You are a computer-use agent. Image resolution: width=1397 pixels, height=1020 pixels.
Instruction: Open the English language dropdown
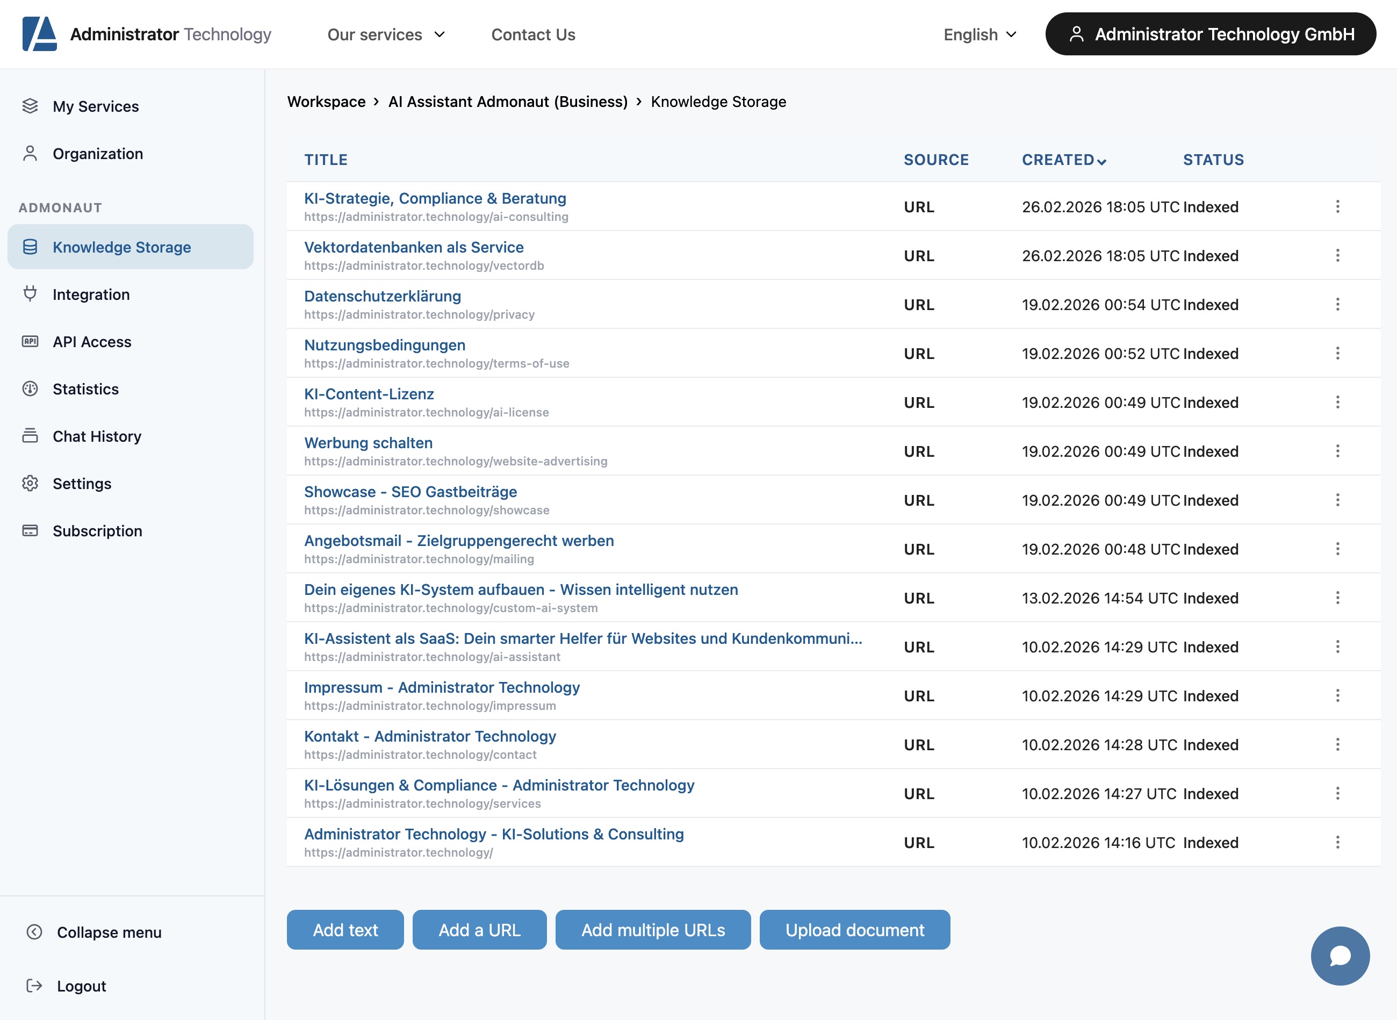pos(978,34)
